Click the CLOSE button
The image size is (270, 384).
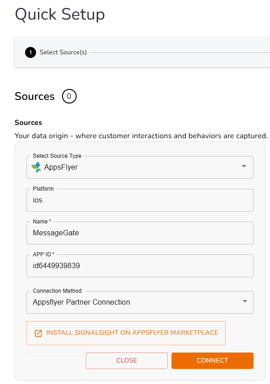[x=127, y=360]
